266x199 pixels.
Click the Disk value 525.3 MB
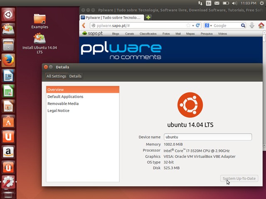pyautogui.click(x=172, y=168)
